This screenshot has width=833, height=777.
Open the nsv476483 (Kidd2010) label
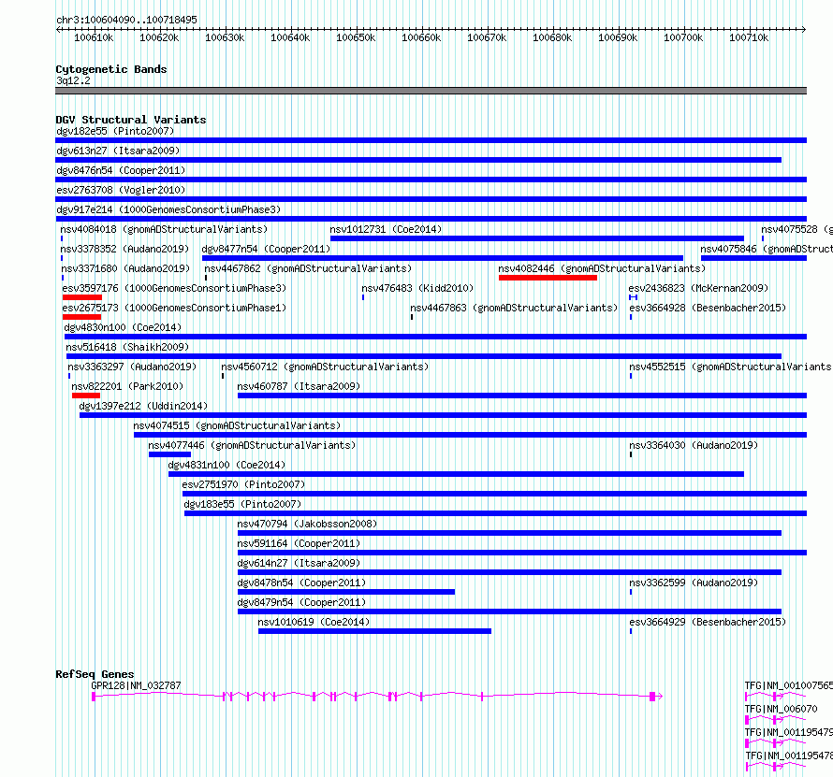pos(417,288)
